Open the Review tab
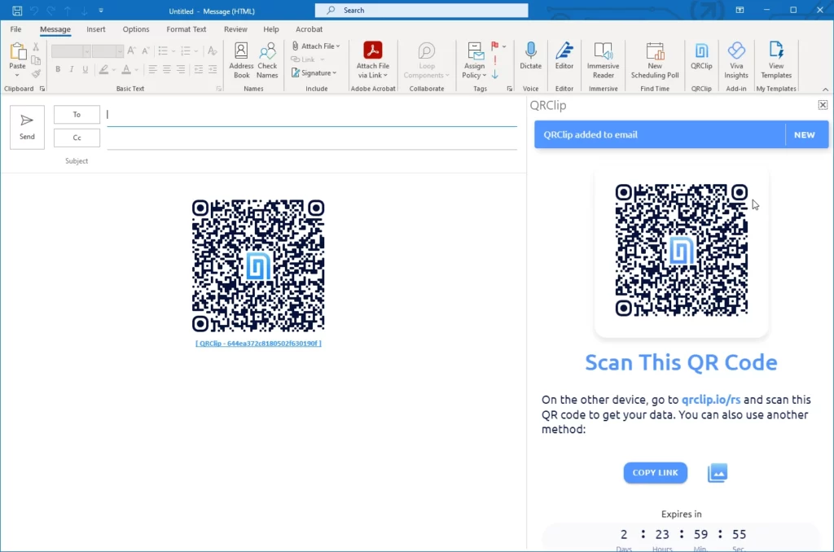This screenshot has height=552, width=834. click(235, 29)
